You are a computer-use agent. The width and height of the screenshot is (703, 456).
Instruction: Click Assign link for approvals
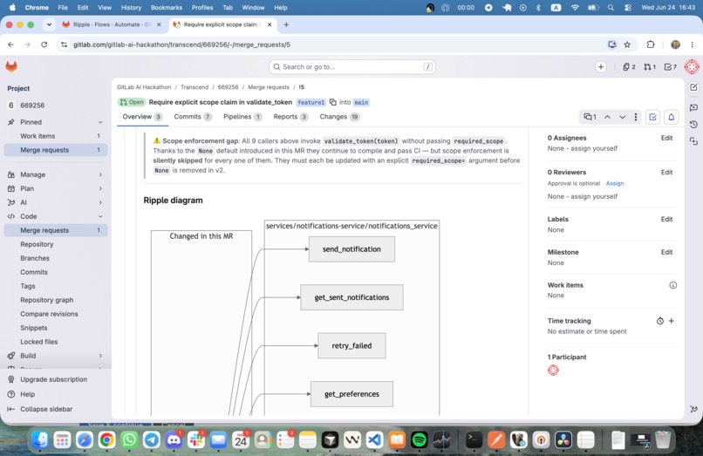pos(615,183)
